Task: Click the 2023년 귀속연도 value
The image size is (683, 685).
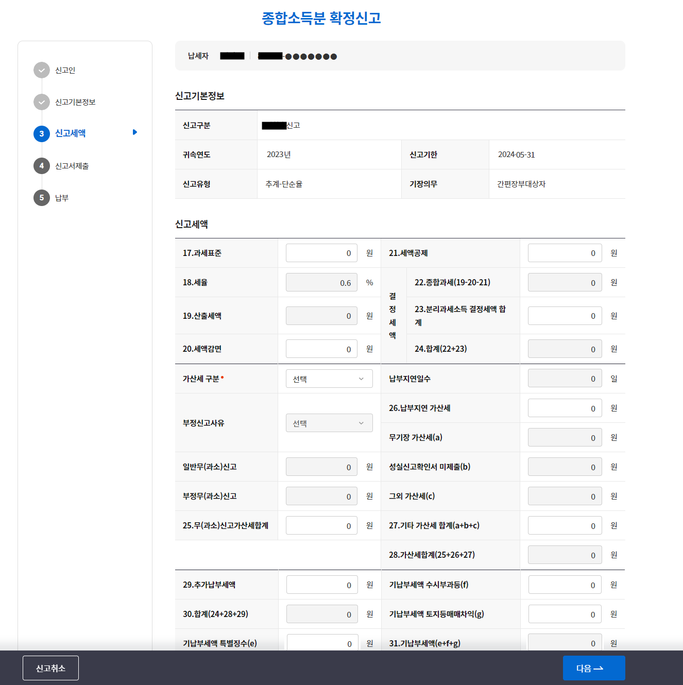Action: [279, 155]
